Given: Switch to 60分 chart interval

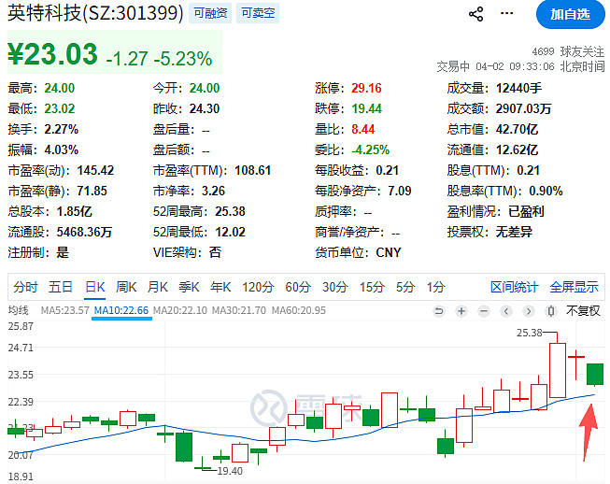Looking at the screenshot, I should point(298,287).
